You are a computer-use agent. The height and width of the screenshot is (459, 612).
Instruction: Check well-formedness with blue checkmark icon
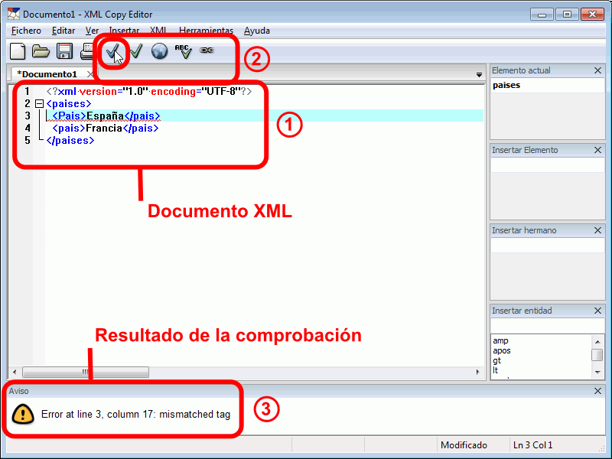coord(113,51)
